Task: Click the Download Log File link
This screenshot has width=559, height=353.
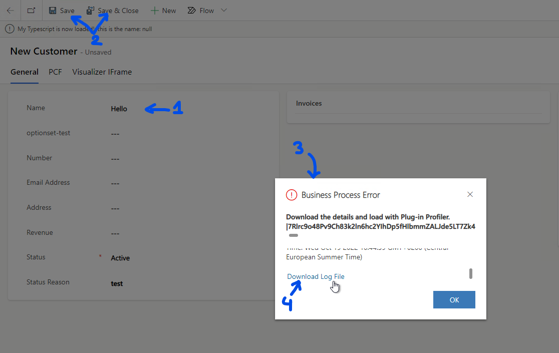Action: pyautogui.click(x=316, y=276)
